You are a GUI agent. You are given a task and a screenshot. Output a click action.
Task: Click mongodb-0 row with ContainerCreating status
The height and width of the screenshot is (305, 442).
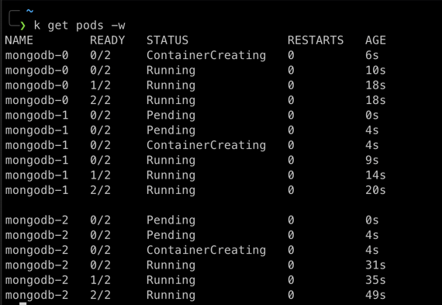point(195,55)
